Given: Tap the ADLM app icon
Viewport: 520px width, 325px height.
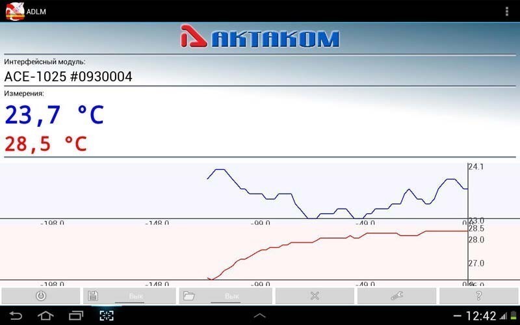Looking at the screenshot, I should (x=14, y=11).
